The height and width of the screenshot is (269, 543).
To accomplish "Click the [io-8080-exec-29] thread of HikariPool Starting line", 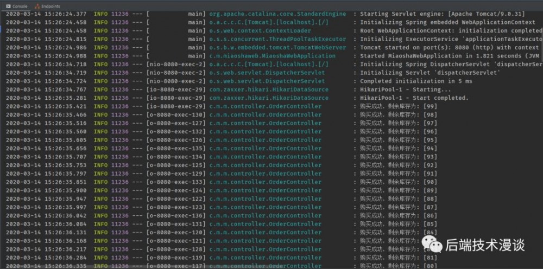I will tap(176, 89).
